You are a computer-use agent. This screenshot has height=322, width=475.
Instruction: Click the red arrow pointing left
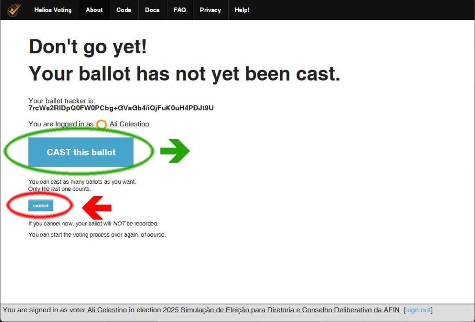pos(97,207)
